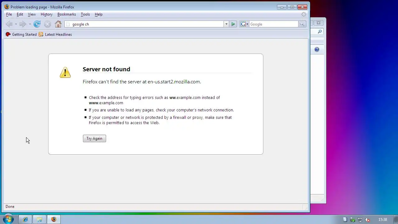Reload the current page
The height and width of the screenshot is (224, 398).
(37, 24)
